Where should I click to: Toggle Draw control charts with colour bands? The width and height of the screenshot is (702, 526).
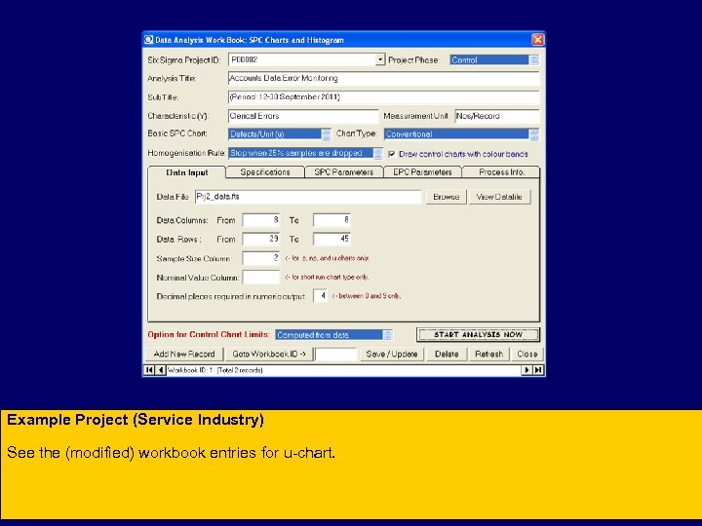392,154
